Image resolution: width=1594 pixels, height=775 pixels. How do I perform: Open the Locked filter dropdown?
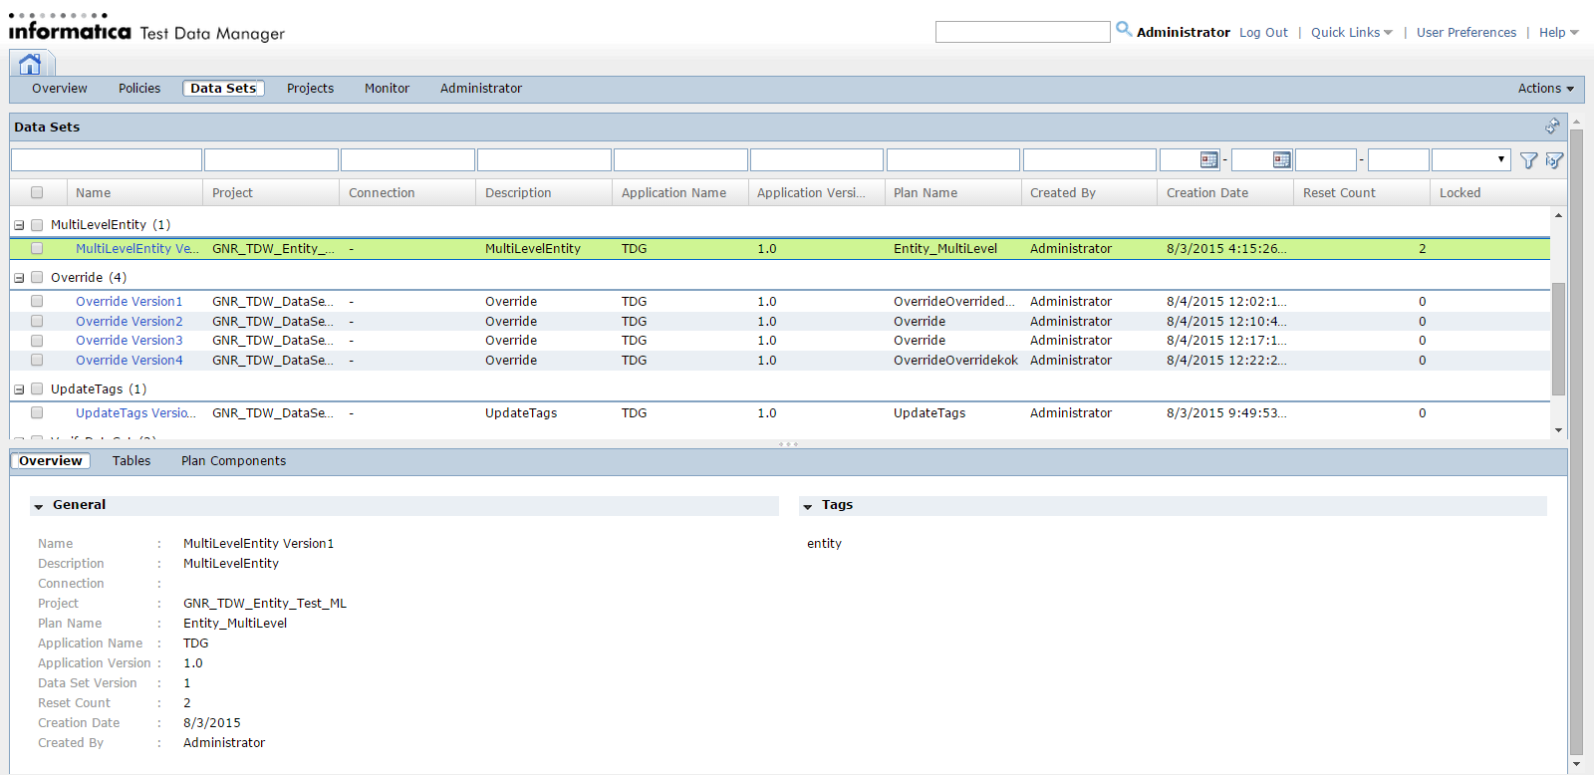(x=1471, y=159)
